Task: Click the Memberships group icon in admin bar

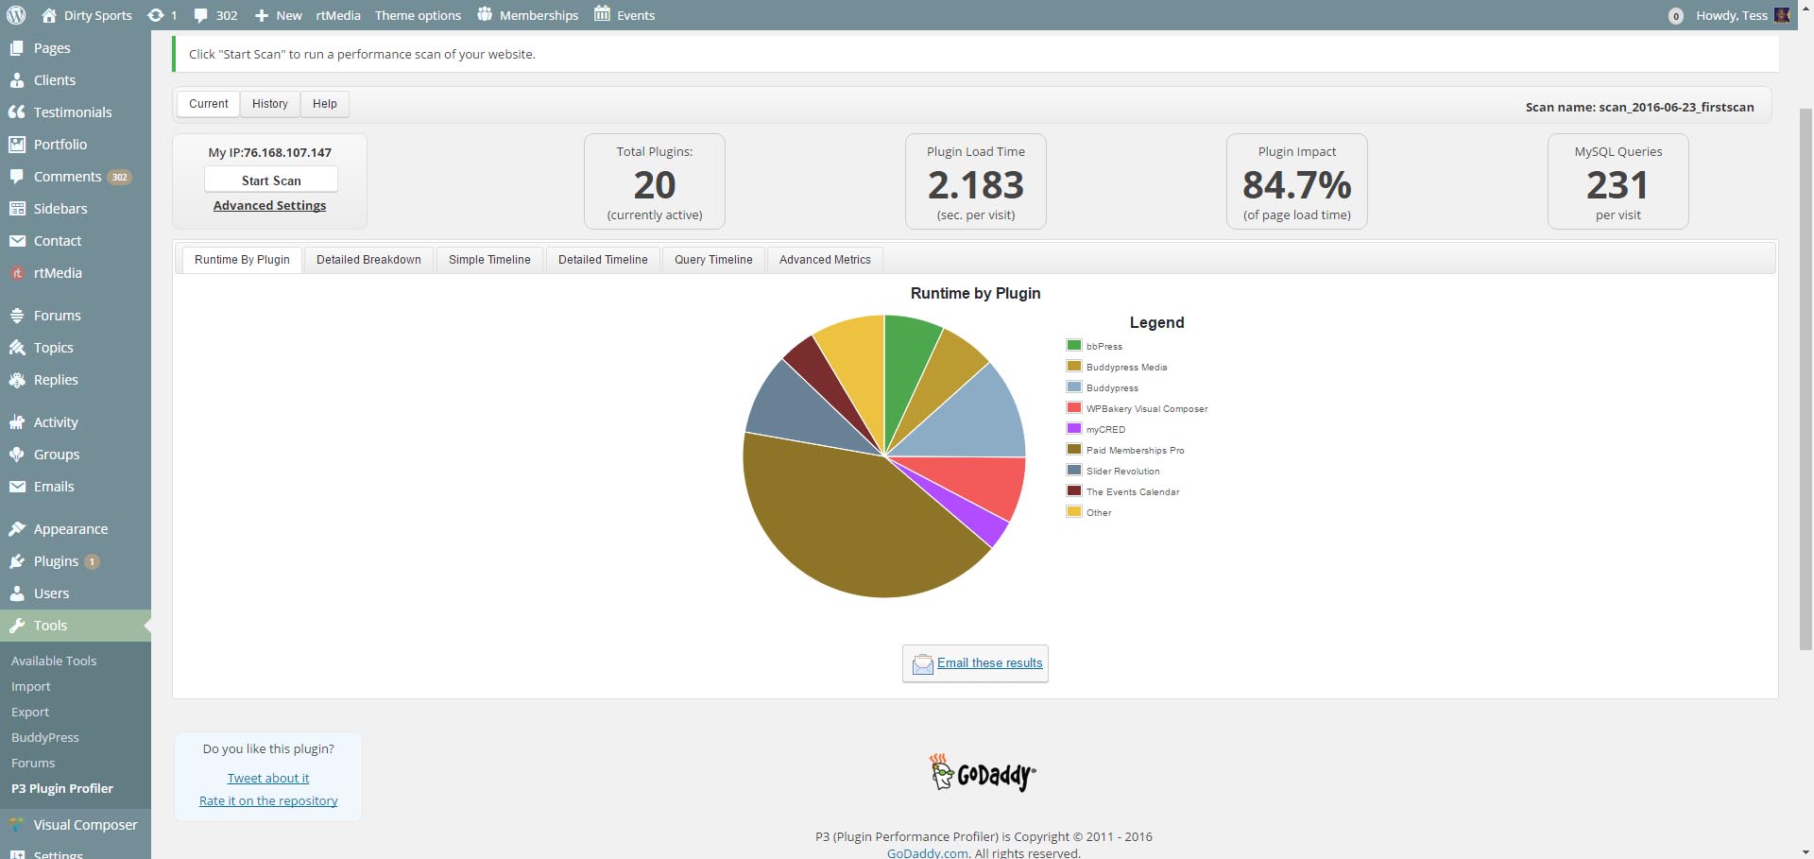Action: 485,14
